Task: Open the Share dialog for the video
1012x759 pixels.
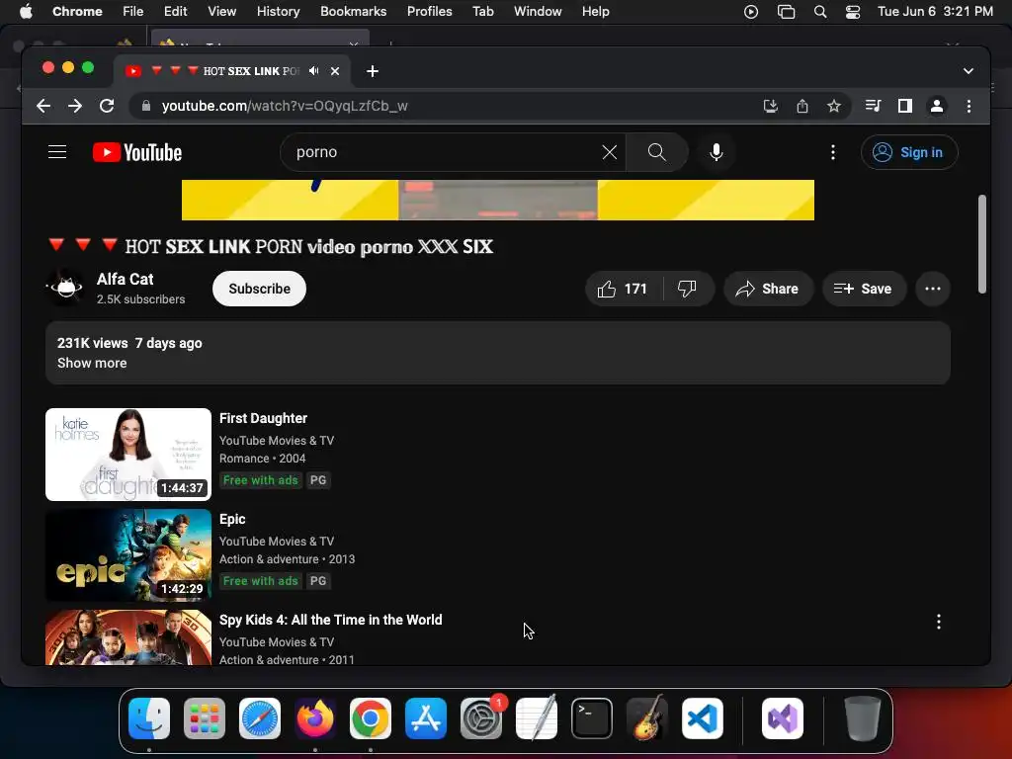Action: click(x=767, y=289)
